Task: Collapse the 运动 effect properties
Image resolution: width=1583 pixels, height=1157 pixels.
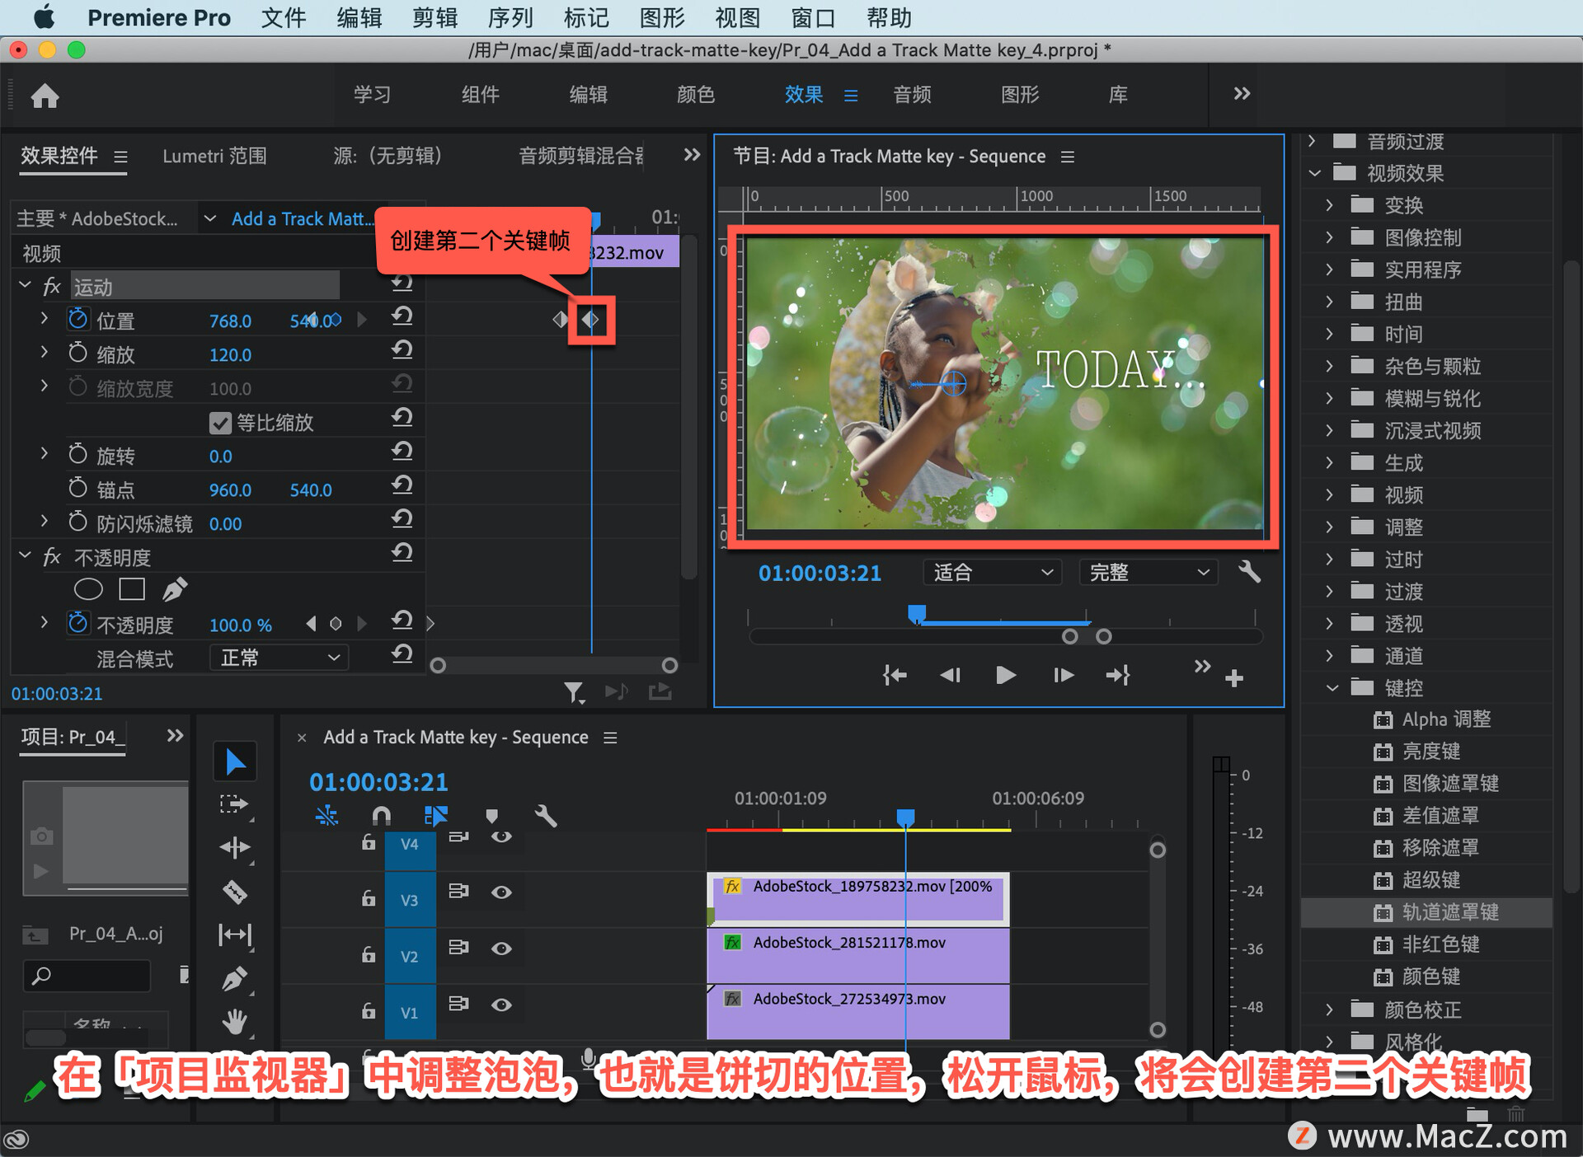Action: (25, 285)
